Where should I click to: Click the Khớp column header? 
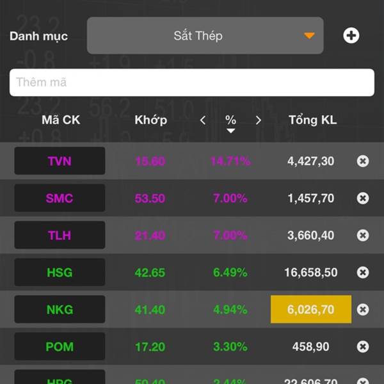point(151,120)
